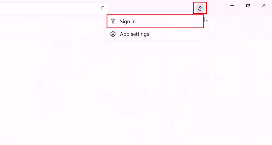This screenshot has width=272, height=145.
Task: Click the magnifying glass search icon
Action: click(x=103, y=8)
